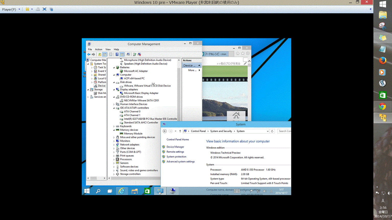Select ATA Channel 0 device entry
Viewport: 392px width, 220px height.
(132, 112)
